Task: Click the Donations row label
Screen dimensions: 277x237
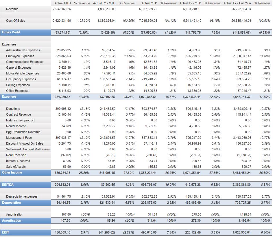Action: 15,108
